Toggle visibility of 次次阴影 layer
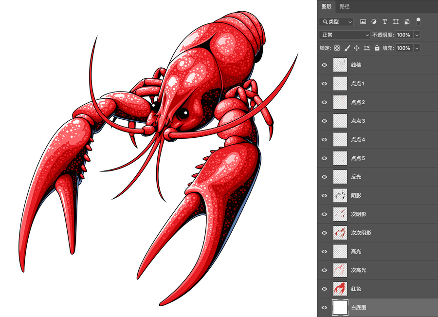The width and height of the screenshot is (438, 317). 324,233
